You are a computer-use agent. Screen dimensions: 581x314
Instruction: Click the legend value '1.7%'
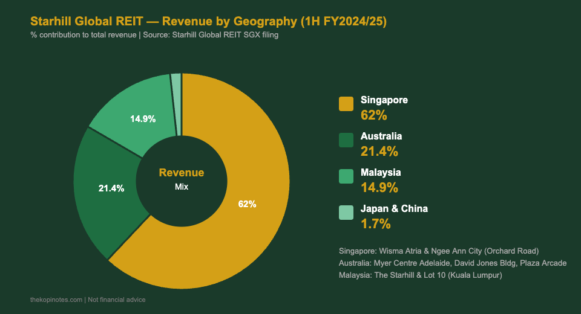[x=376, y=224]
